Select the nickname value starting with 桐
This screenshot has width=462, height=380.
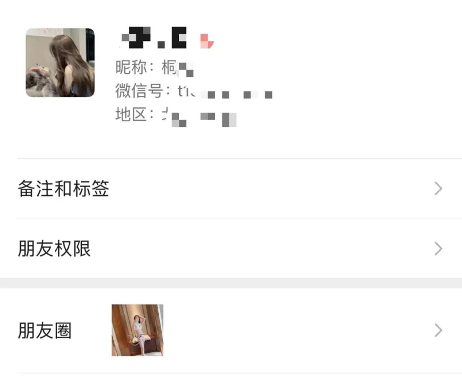(177, 68)
